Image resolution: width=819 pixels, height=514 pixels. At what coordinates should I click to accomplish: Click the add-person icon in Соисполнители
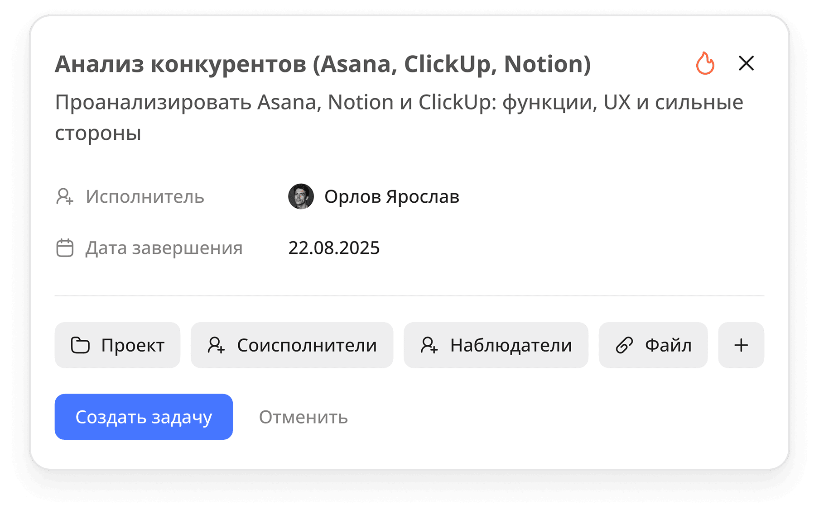(217, 345)
